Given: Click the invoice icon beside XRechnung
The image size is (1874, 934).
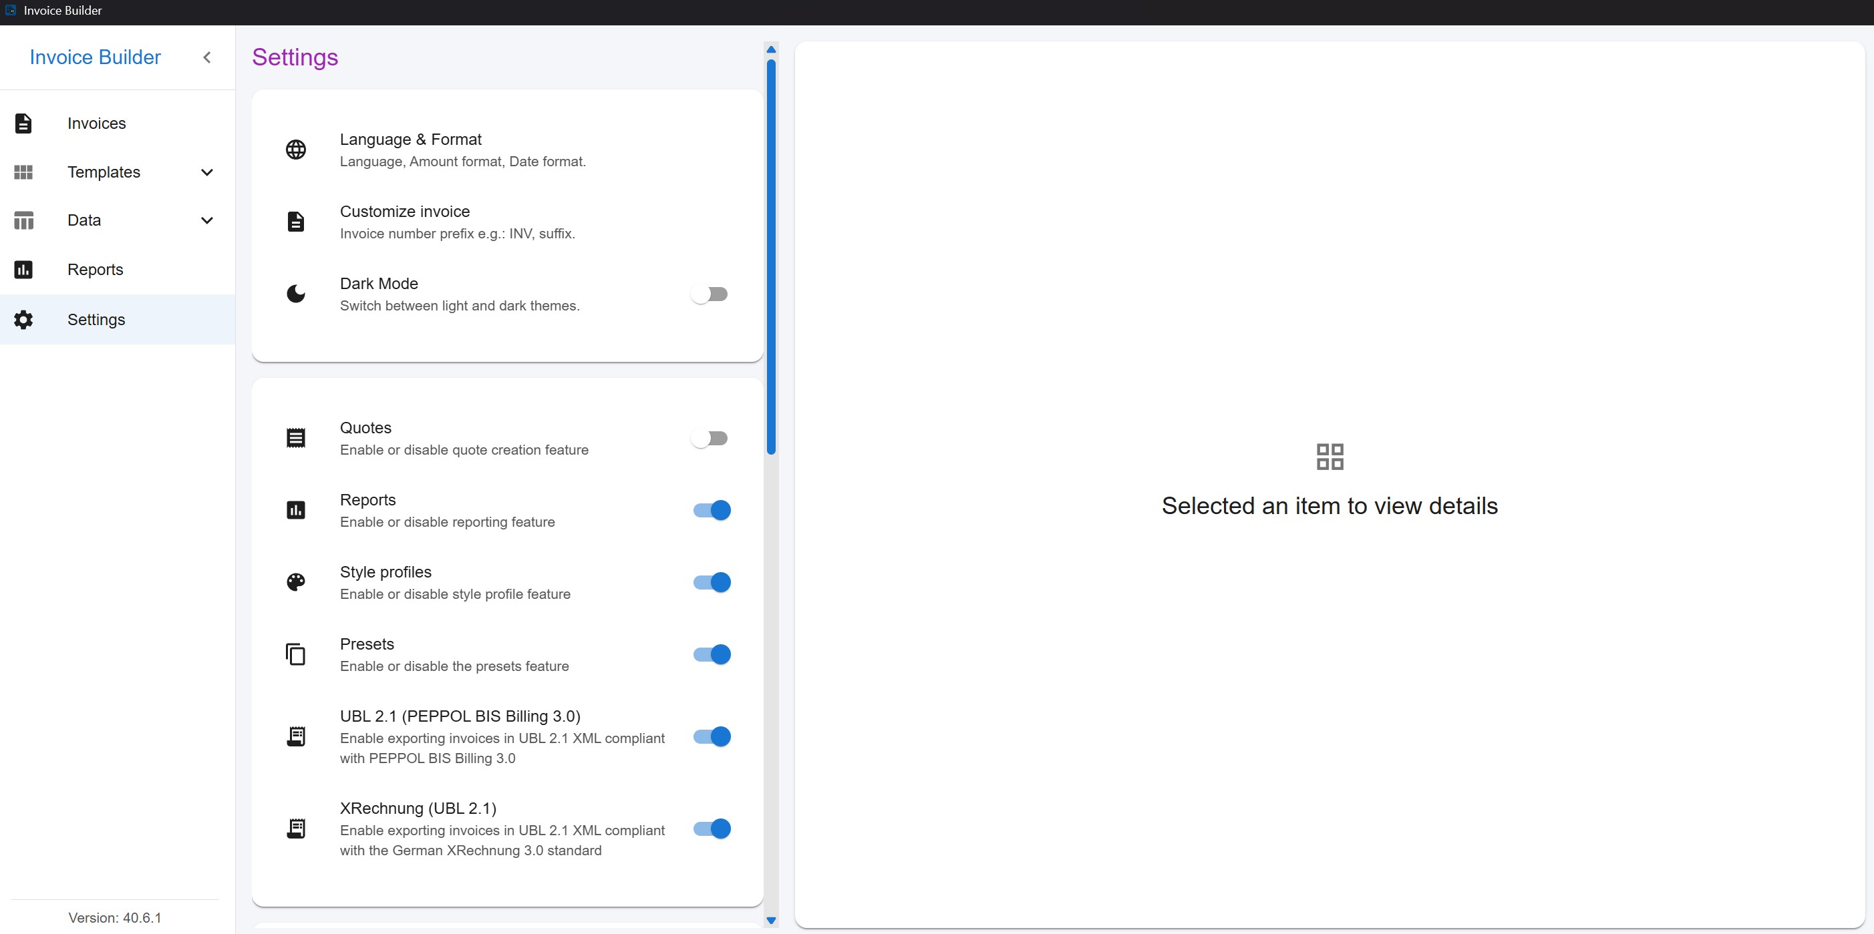Looking at the screenshot, I should [295, 829].
